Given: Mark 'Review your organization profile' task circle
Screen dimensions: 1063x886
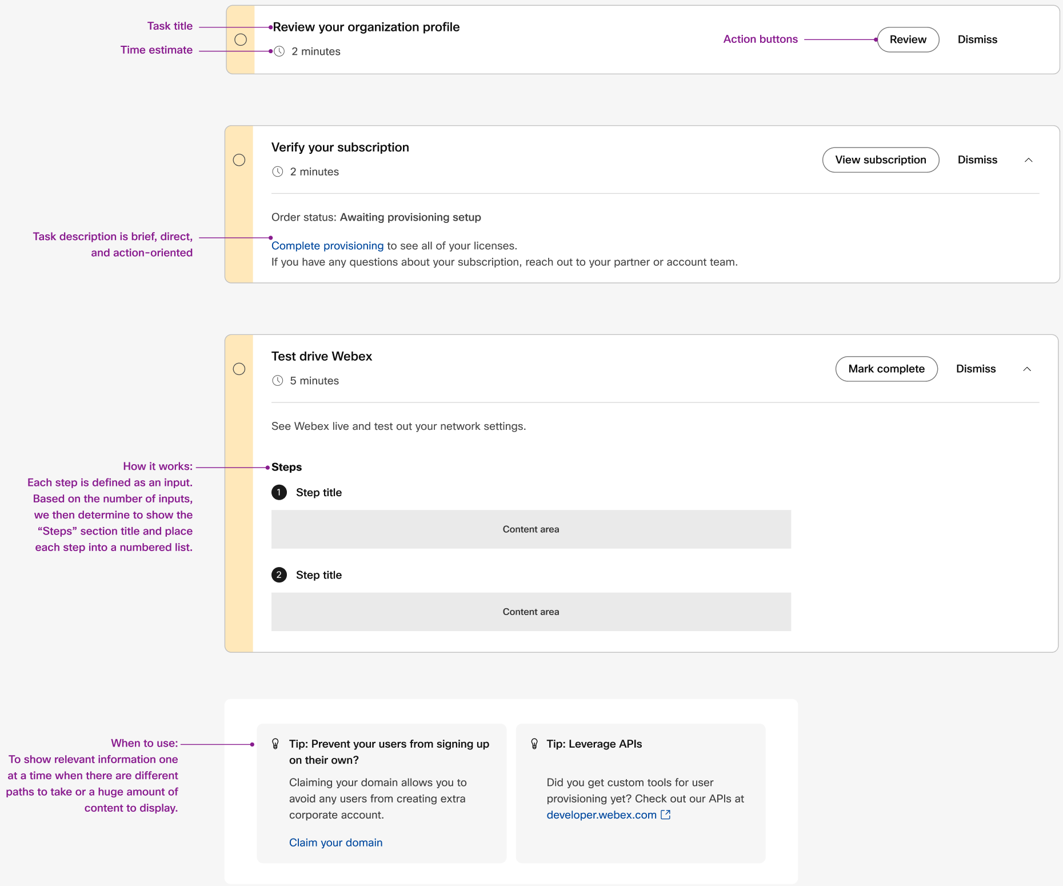Looking at the screenshot, I should (241, 39).
